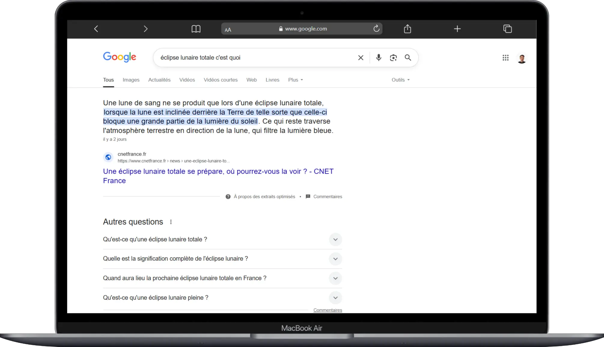The height and width of the screenshot is (347, 604).
Task: Open the AA reader text options
Action: pyautogui.click(x=228, y=30)
